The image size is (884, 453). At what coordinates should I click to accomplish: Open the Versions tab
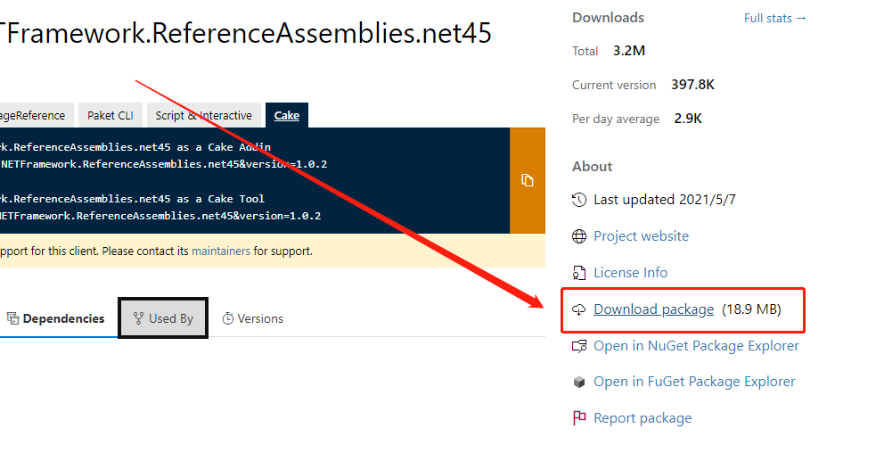(x=252, y=318)
